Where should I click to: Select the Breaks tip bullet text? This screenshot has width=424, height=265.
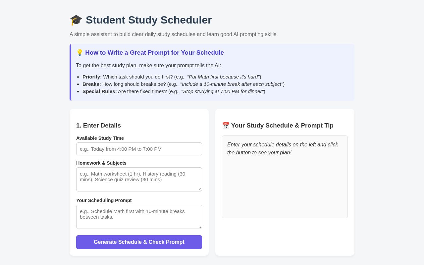tap(184, 84)
